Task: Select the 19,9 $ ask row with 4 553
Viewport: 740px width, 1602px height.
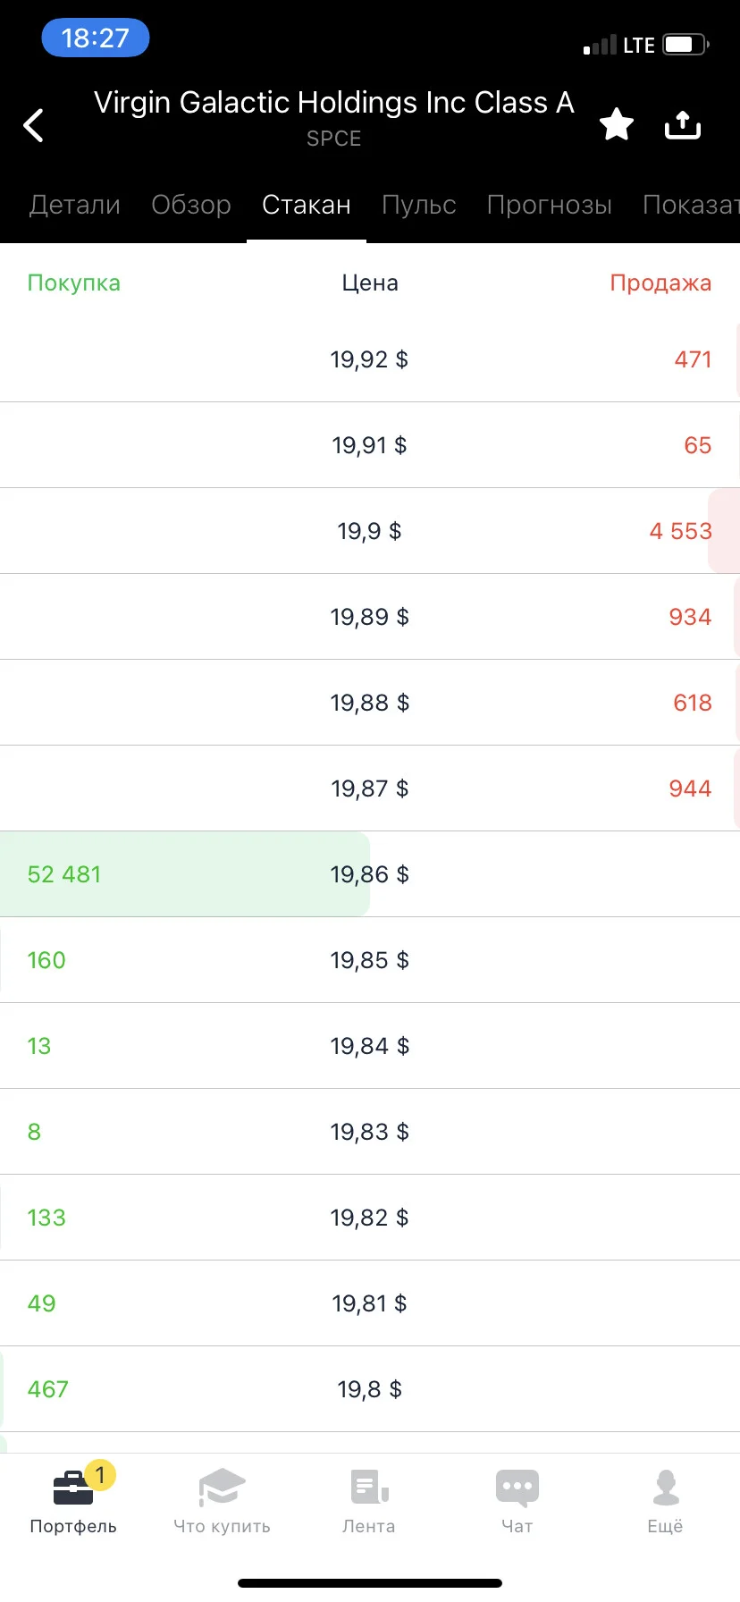Action: 370,531
